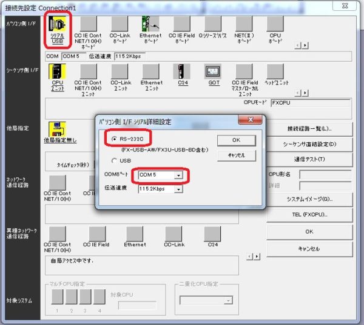Select the CC-Link board icon
364x325 pixels.
click(120, 24)
